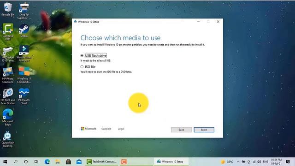The image size is (295, 166).
Task: Switch to TechSmith Camtasia taskbar item
Action: click(101, 162)
